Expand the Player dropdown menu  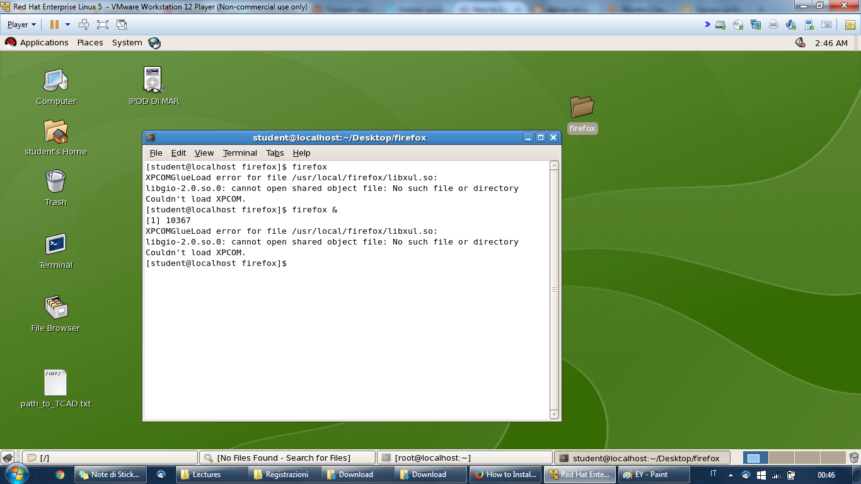21,25
